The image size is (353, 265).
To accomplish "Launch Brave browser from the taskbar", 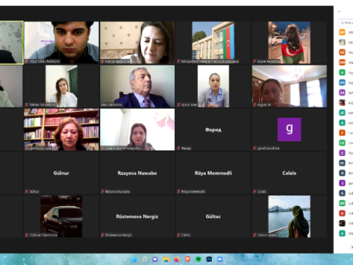I will tap(188, 259).
